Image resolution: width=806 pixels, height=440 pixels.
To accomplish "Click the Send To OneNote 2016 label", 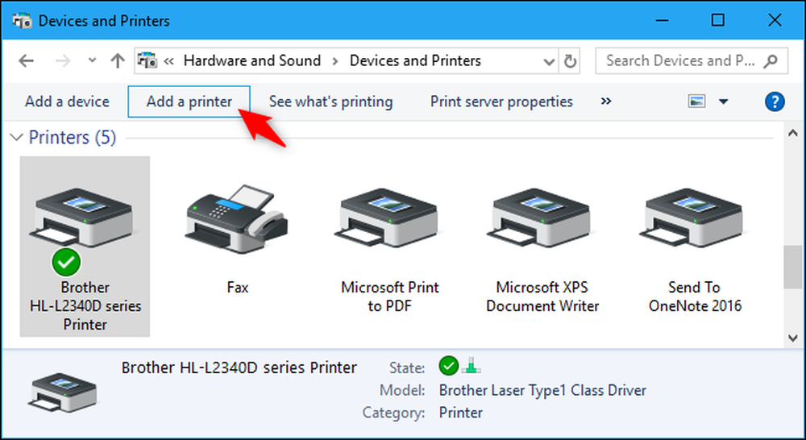I will 695,297.
